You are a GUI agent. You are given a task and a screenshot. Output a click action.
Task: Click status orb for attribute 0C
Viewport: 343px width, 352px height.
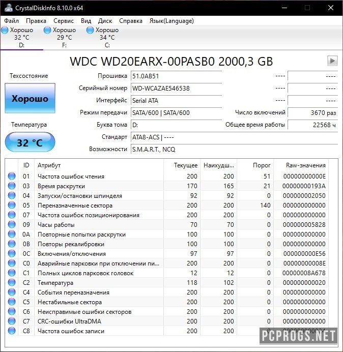pos(12,253)
